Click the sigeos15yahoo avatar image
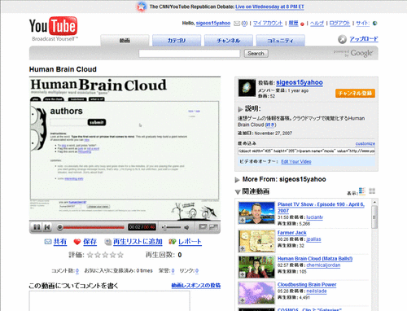This screenshot has width=407, height=311. (247, 88)
